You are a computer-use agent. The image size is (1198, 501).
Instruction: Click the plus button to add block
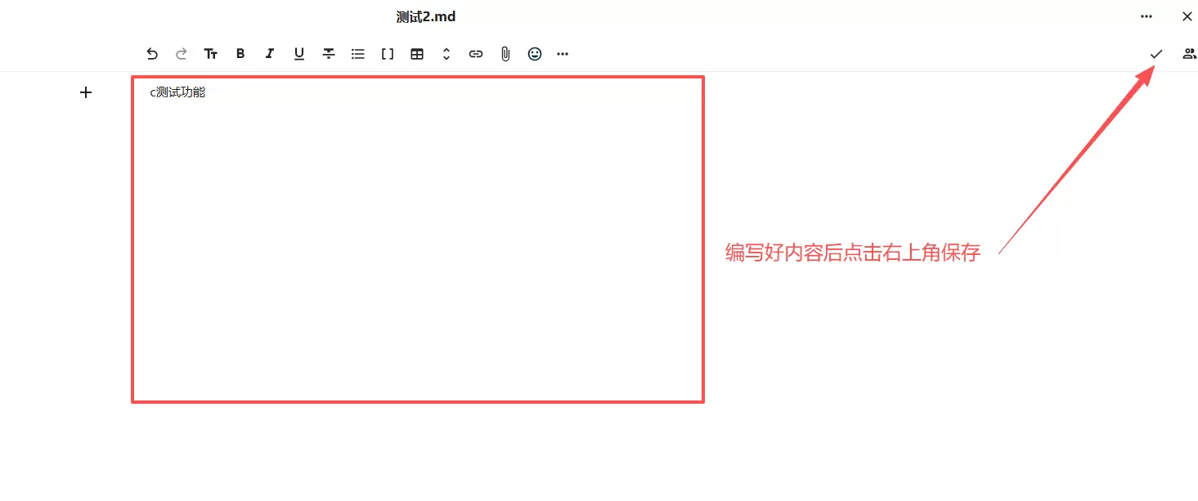[86, 92]
